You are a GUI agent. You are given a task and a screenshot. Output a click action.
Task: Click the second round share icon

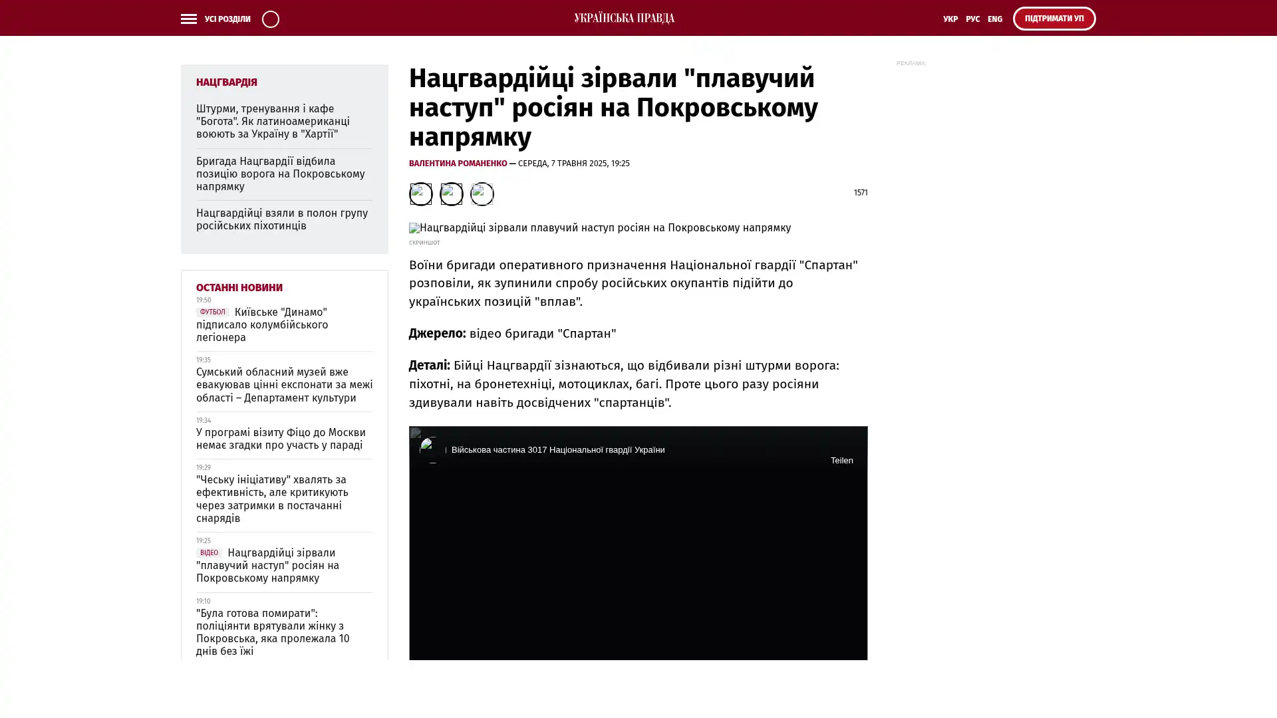click(x=451, y=193)
